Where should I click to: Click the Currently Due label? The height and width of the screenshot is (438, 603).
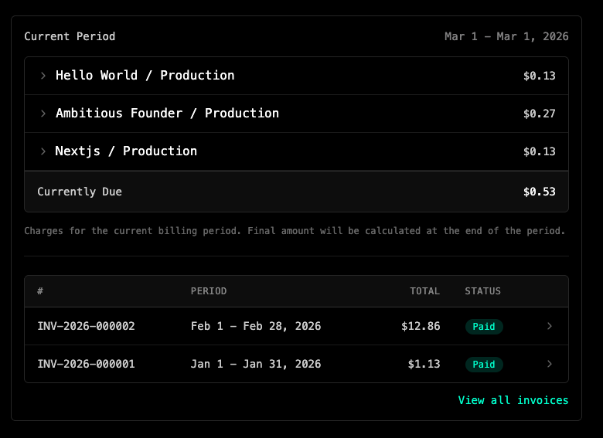pos(80,192)
